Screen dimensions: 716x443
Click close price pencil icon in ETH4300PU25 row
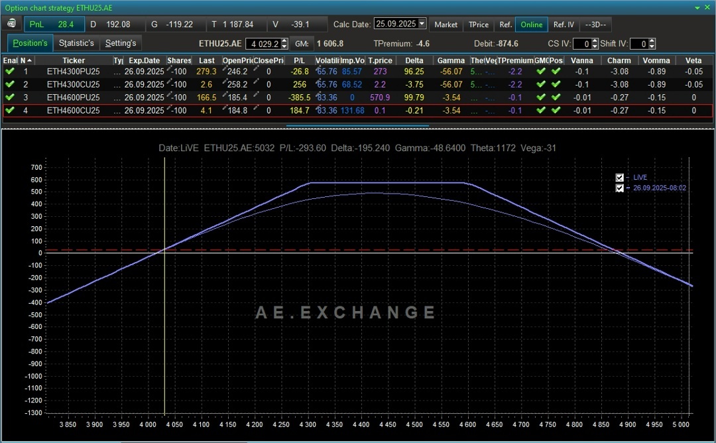tap(256, 69)
